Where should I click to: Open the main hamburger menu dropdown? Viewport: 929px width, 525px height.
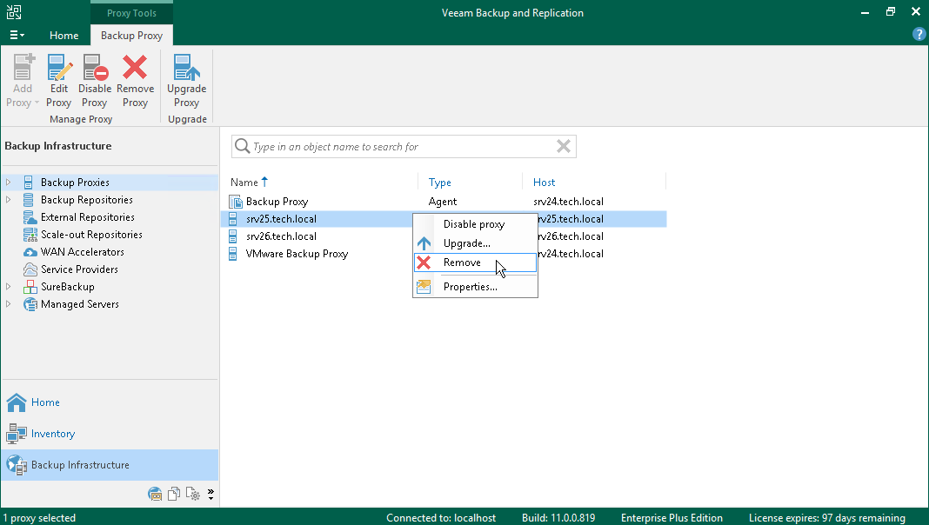[x=17, y=36]
